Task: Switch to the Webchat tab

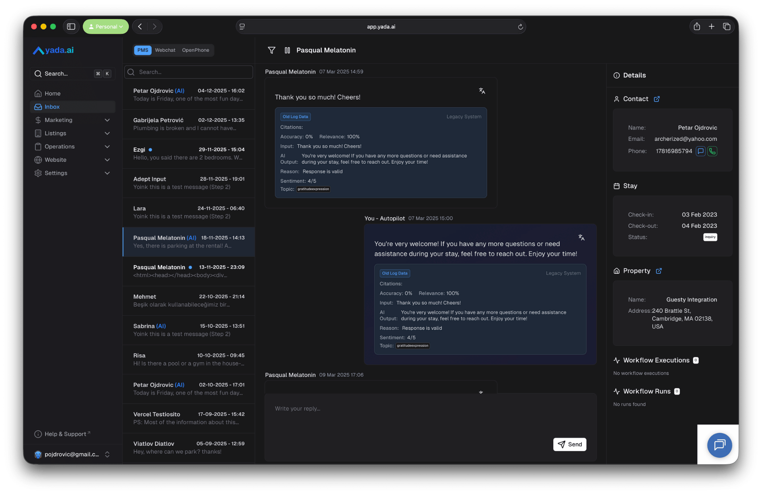Action: click(x=165, y=50)
